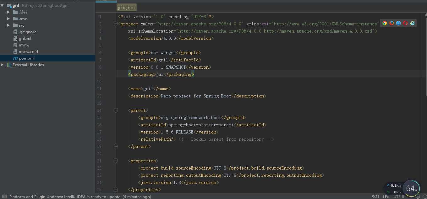Click the 9:31 caret position indicator

[375, 196]
